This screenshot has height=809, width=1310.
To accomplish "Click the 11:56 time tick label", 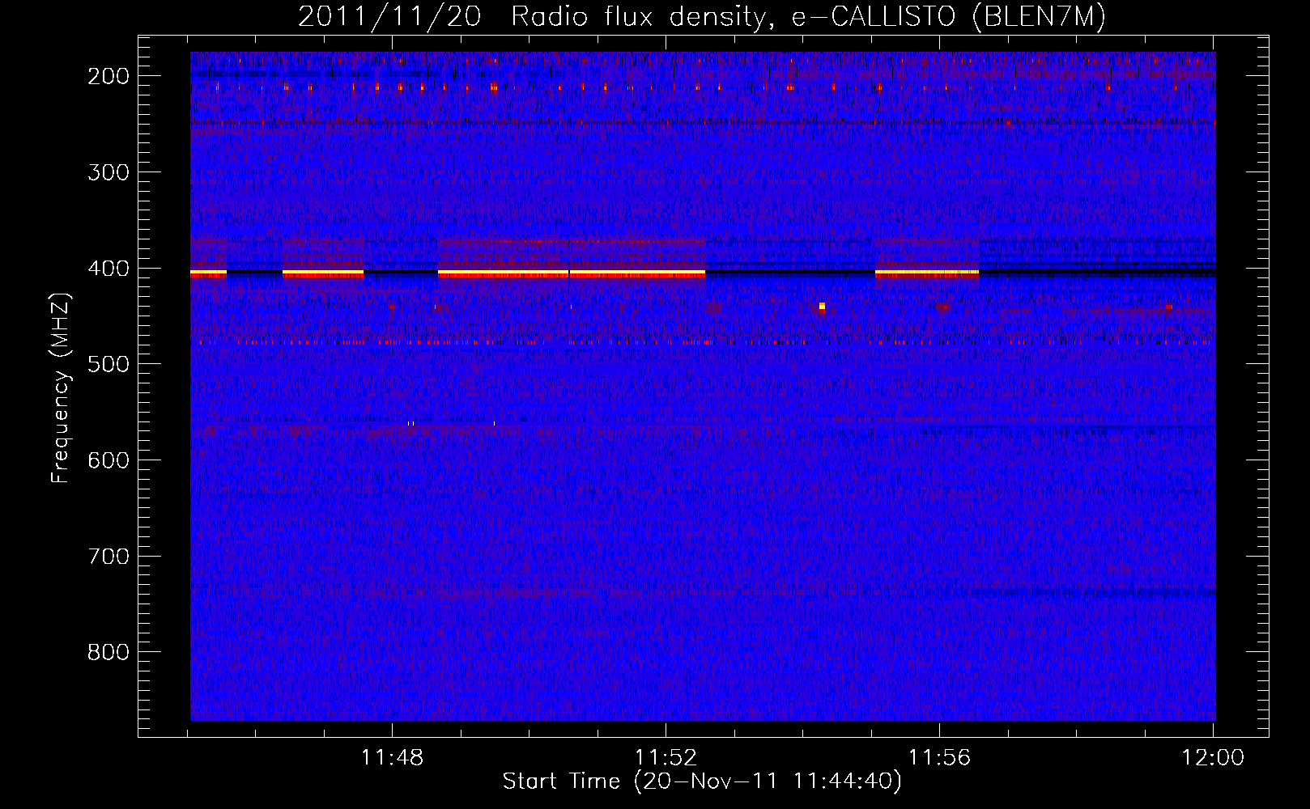I will (939, 758).
